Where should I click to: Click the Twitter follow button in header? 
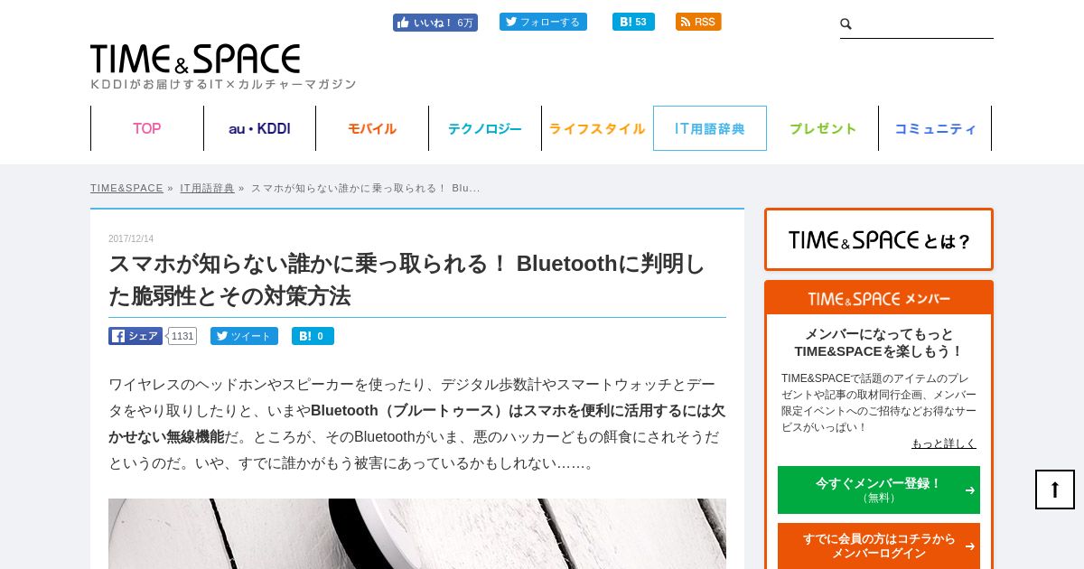click(543, 22)
